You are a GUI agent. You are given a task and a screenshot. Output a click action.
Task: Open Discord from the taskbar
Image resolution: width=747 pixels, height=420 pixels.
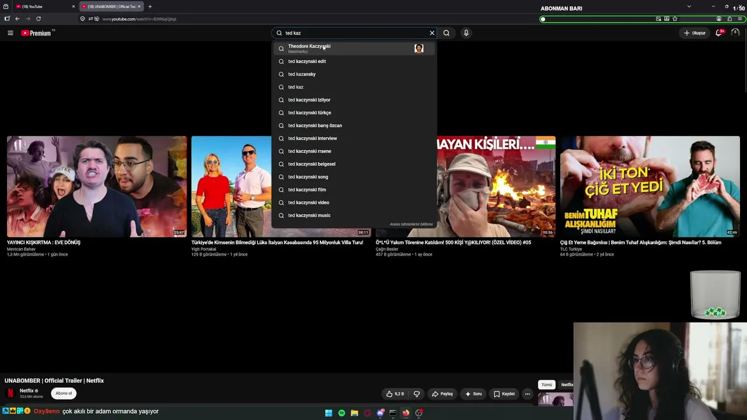[380, 413]
